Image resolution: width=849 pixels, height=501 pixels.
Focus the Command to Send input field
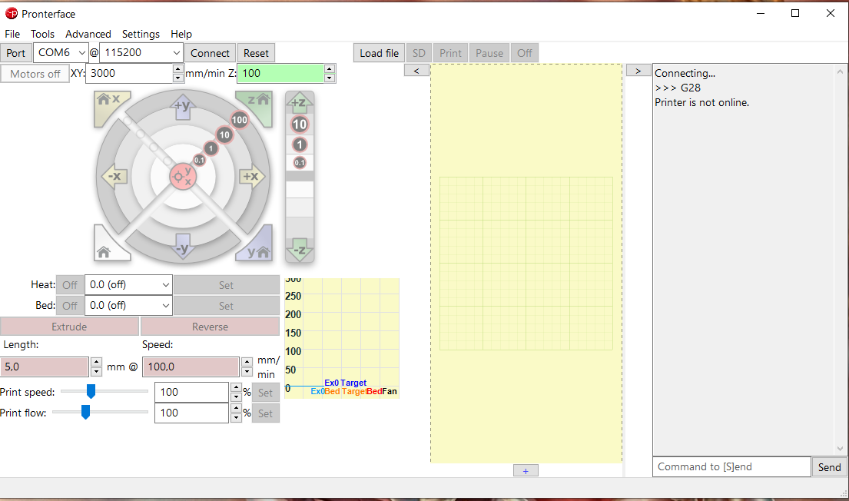click(731, 467)
